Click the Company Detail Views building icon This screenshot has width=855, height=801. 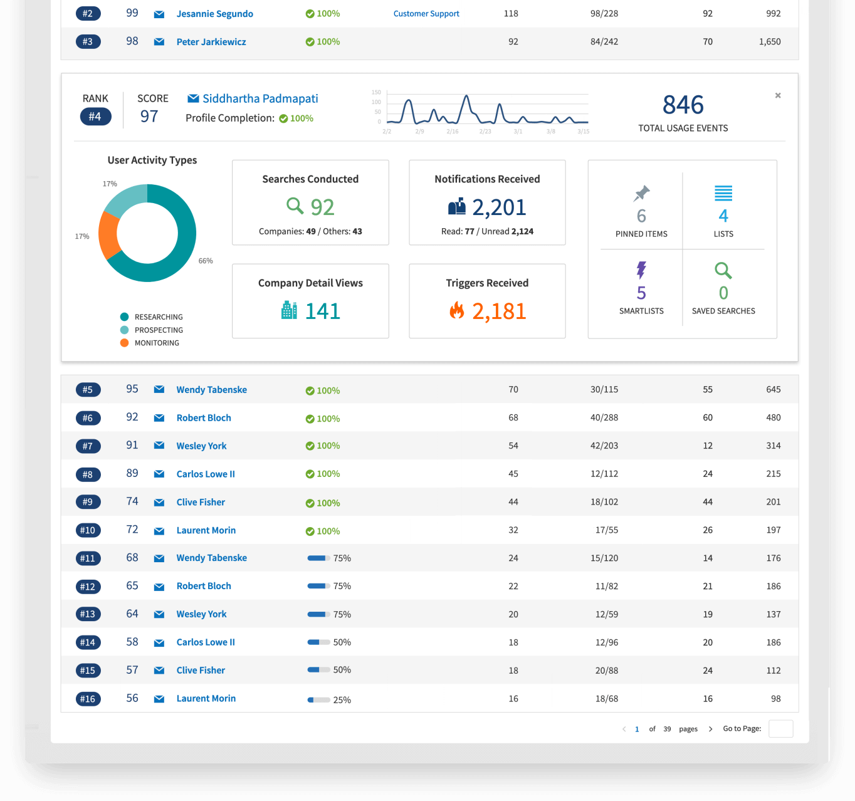288,310
